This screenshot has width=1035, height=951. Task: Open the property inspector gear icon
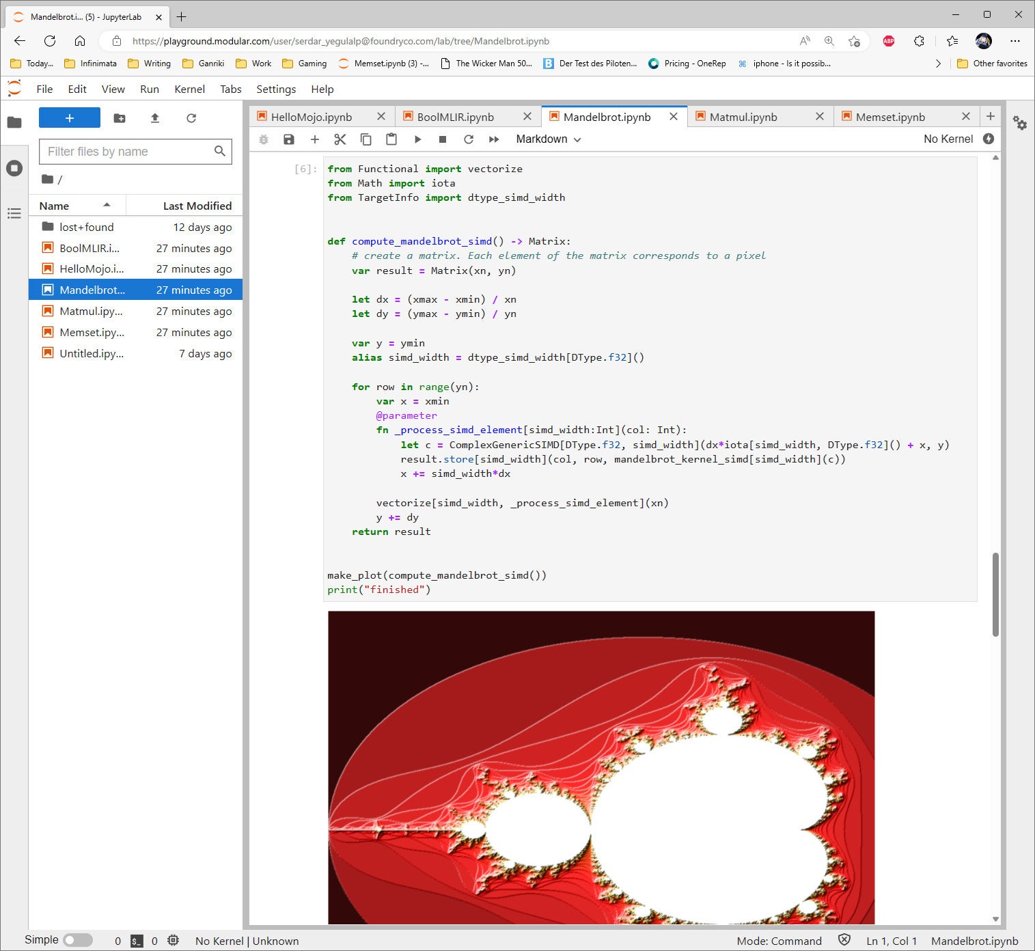click(1020, 123)
